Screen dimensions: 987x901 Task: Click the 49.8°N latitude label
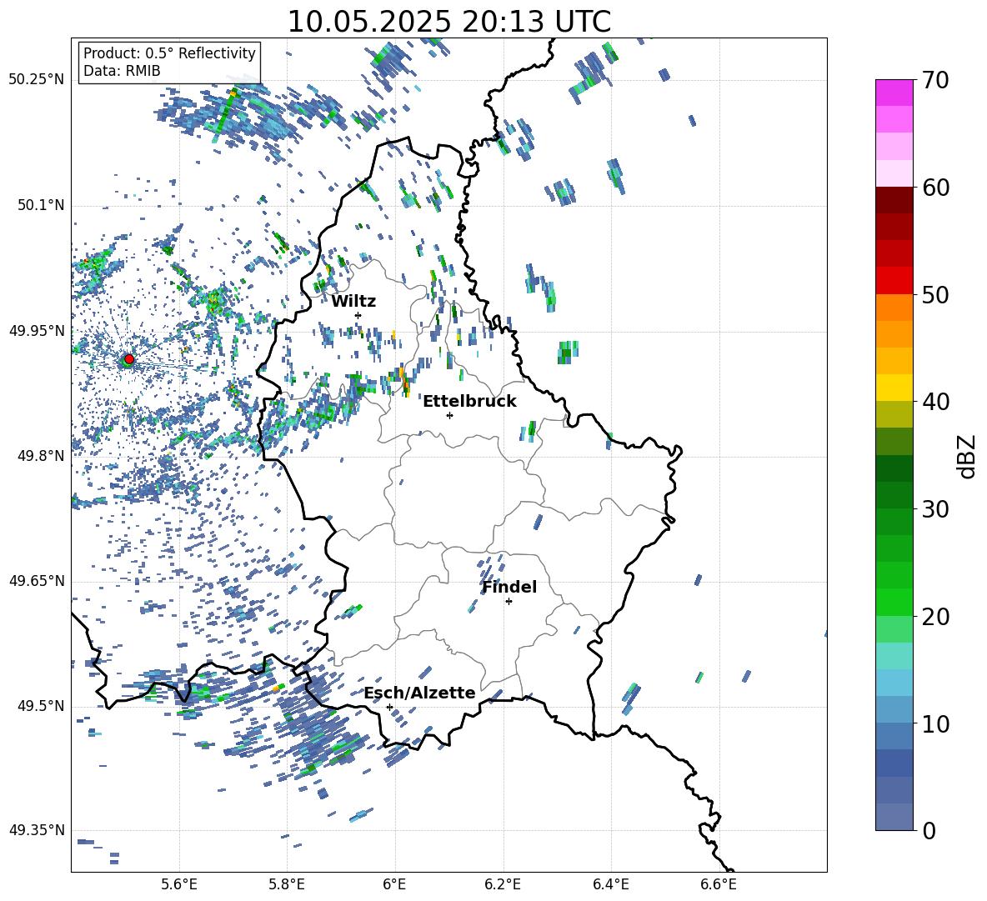point(40,456)
